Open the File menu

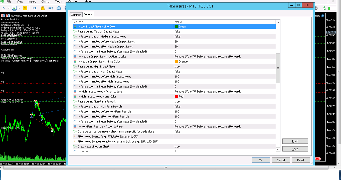click(9, 1)
